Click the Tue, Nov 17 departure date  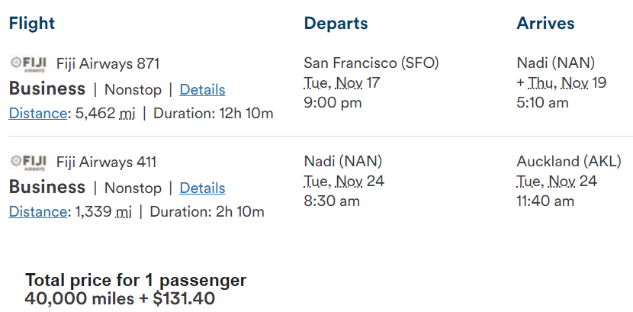pyautogui.click(x=342, y=82)
